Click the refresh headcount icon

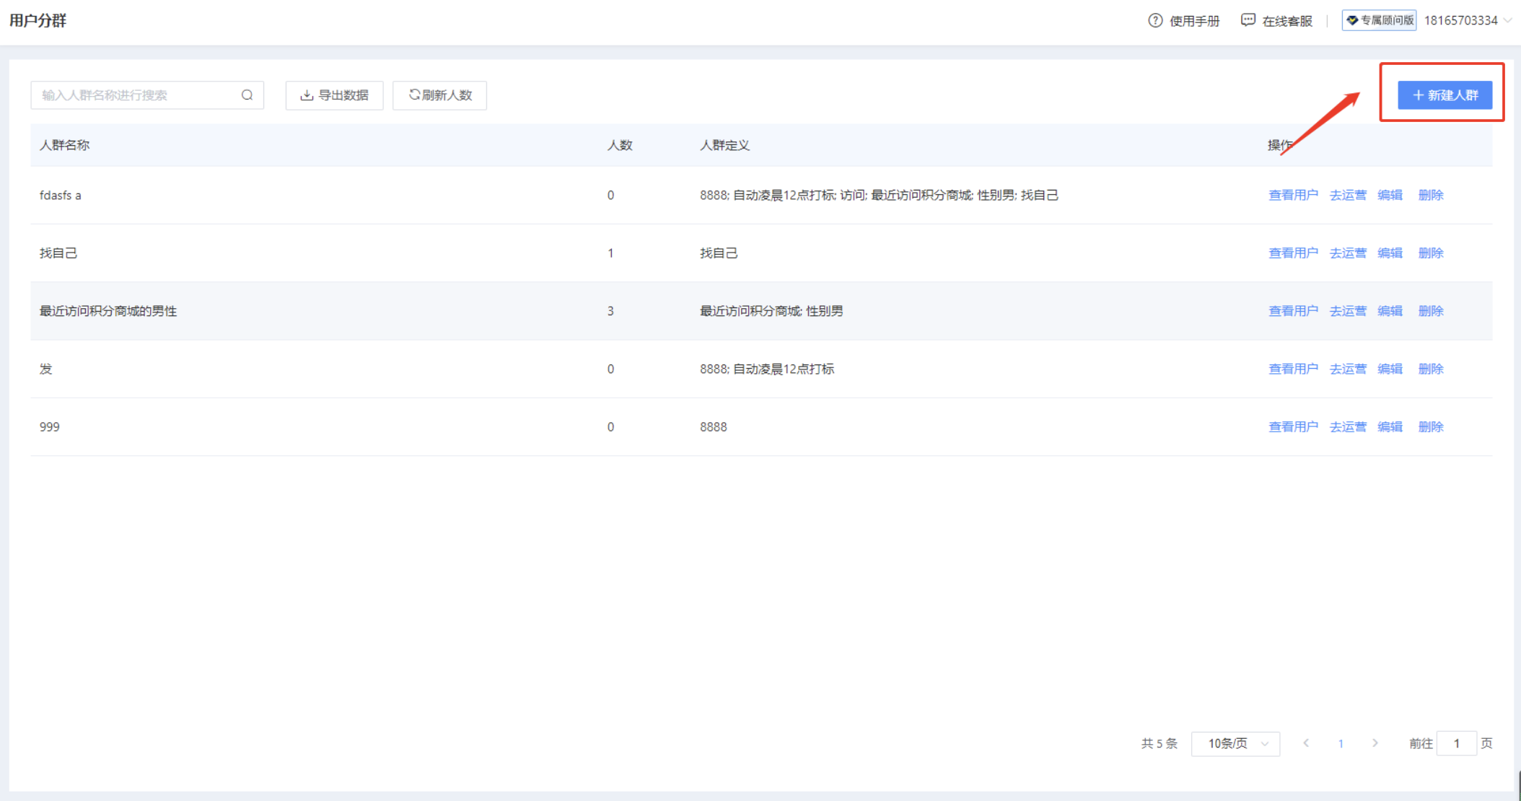pyautogui.click(x=414, y=95)
